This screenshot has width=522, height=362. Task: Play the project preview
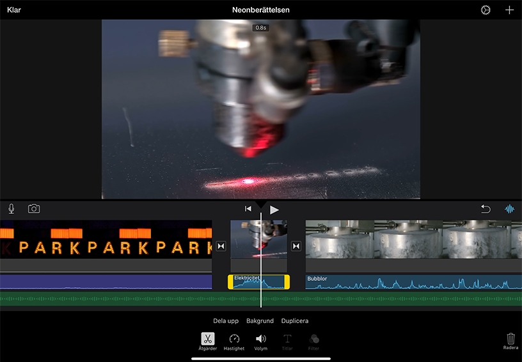point(274,209)
